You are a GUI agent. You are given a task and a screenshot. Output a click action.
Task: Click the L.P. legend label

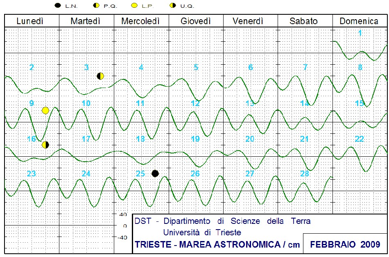[148, 6]
